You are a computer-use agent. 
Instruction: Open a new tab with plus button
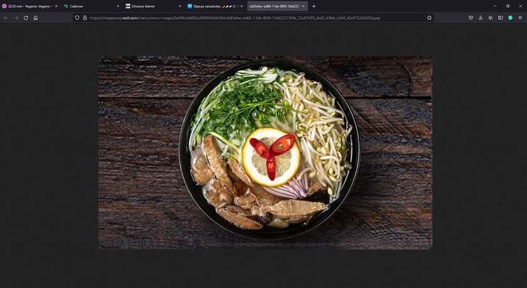coord(314,6)
